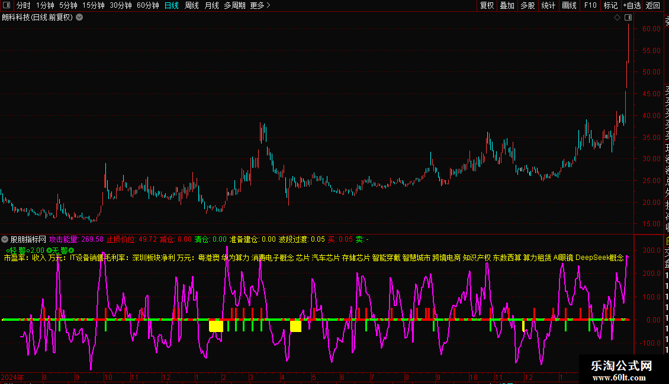Click the 知识产权 concept tag
Screen dimensions: 669x384
click(477, 258)
